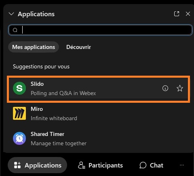Mark Slido as favorite with the star

point(180,88)
